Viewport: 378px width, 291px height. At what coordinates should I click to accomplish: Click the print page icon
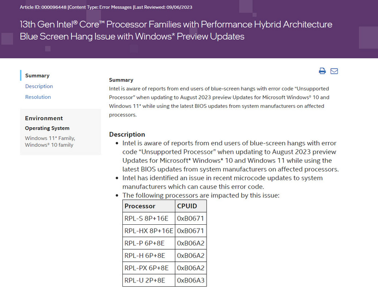click(322, 71)
